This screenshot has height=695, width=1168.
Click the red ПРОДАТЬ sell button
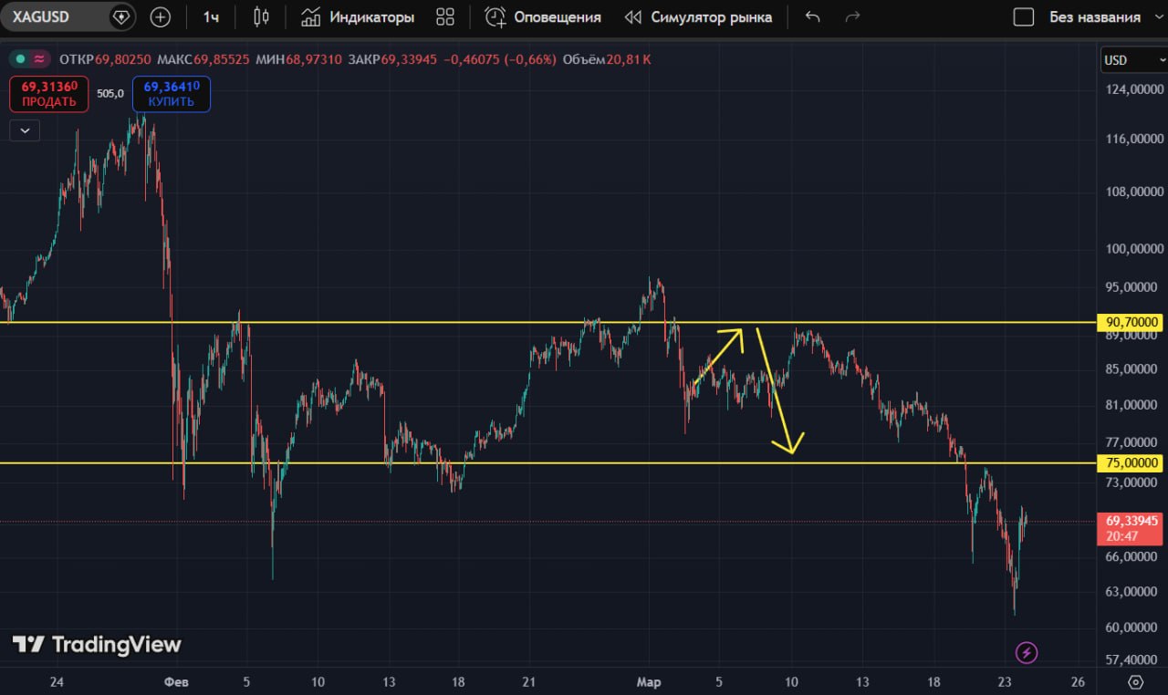pyautogui.click(x=49, y=94)
